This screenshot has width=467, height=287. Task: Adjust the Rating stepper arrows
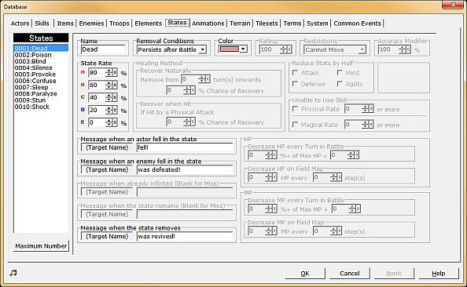coord(285,49)
